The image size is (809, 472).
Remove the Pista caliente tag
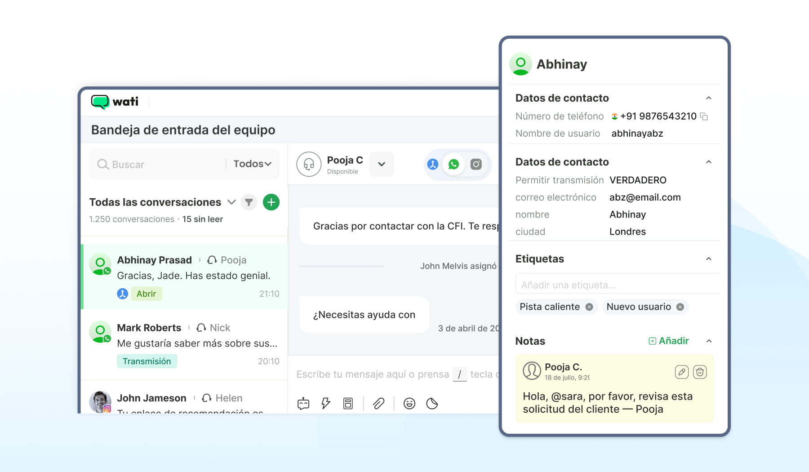[x=589, y=307]
